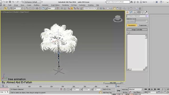The image size is (169, 95).
Task: Click Add Time Tag
Action: click(107, 93)
